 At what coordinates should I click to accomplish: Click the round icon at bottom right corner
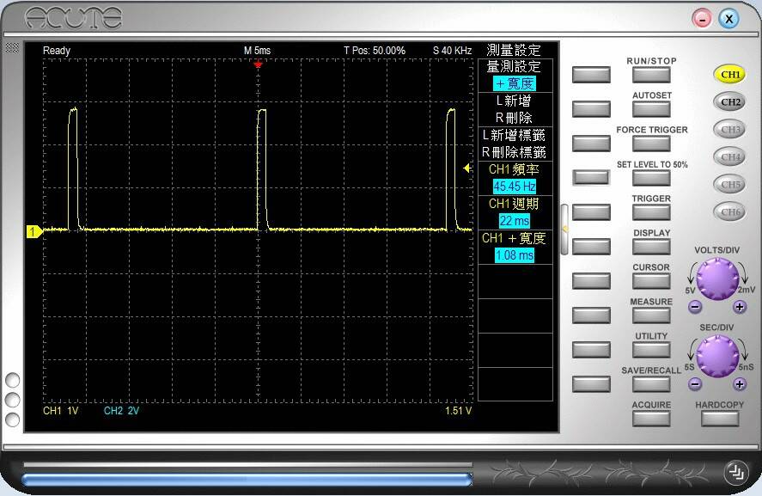point(736,472)
